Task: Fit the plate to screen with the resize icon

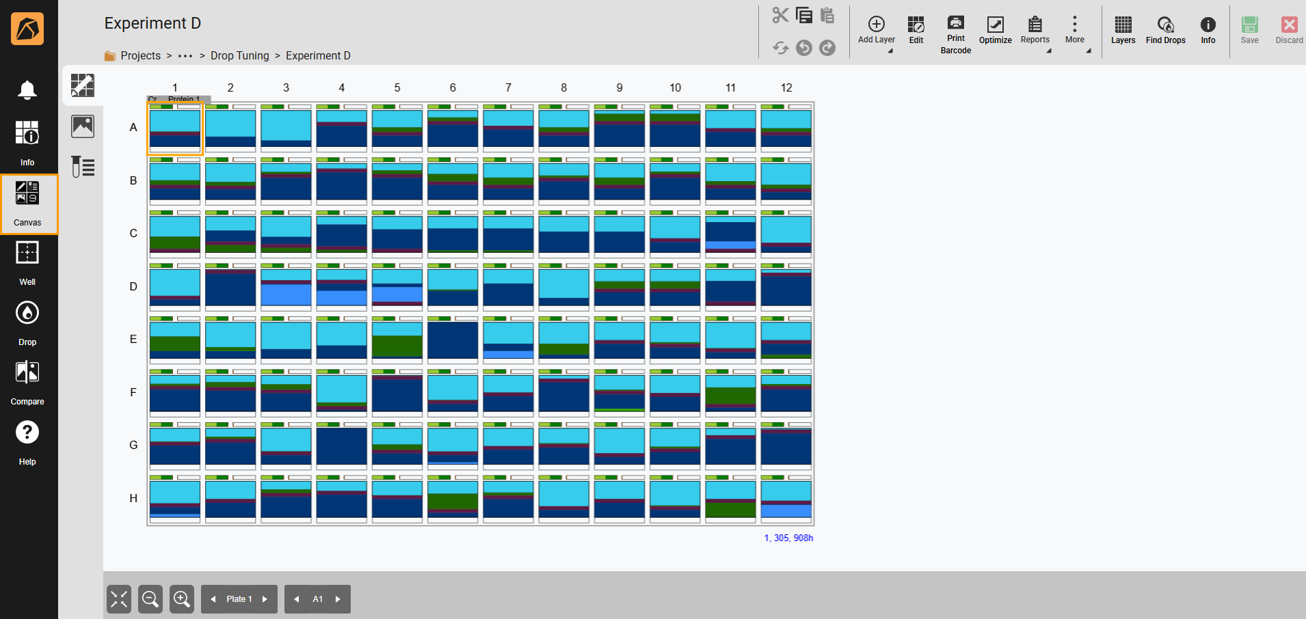Action: click(118, 599)
